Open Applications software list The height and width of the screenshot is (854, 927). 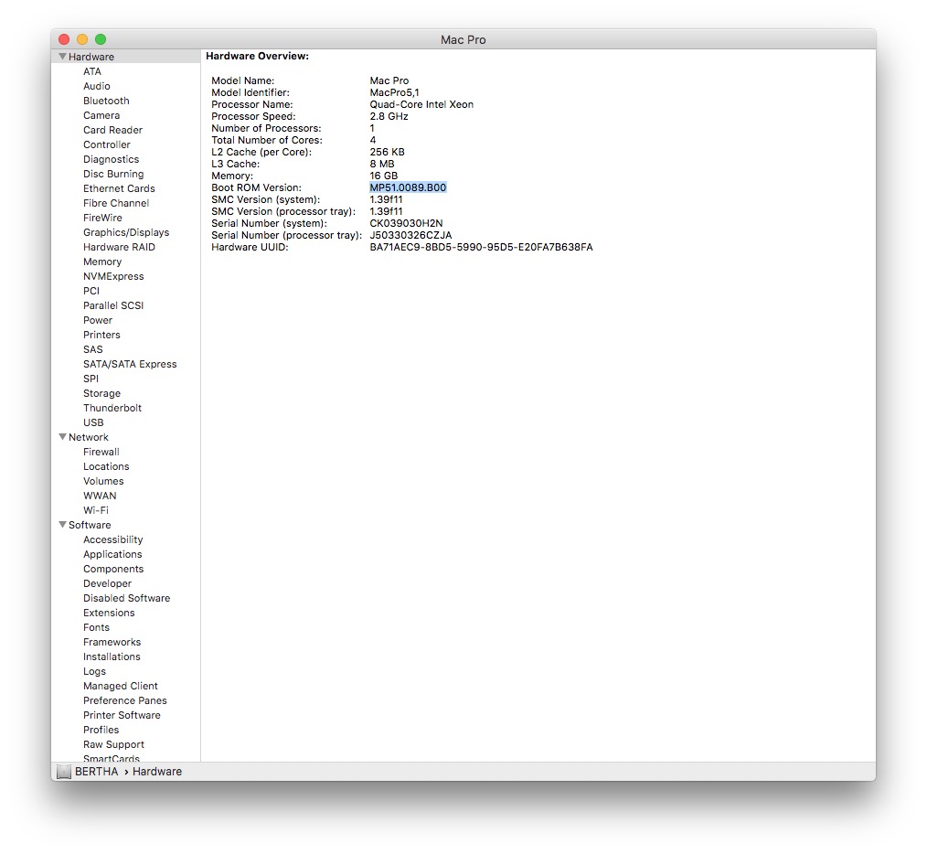(112, 555)
